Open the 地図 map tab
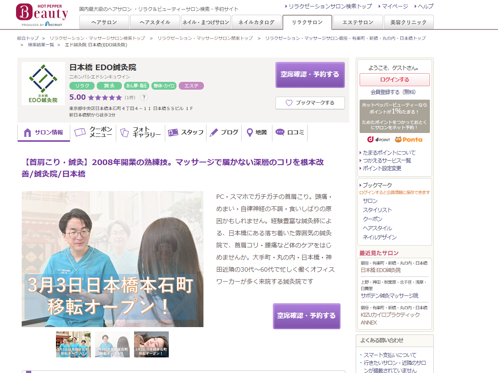This screenshot has width=498, height=373. pos(256,133)
